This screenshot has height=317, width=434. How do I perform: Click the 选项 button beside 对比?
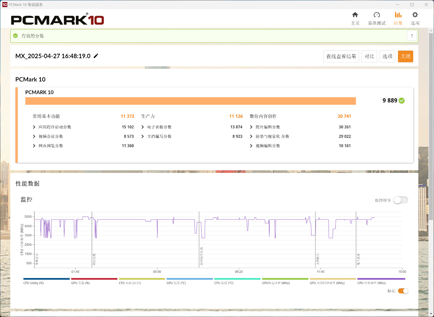point(387,56)
